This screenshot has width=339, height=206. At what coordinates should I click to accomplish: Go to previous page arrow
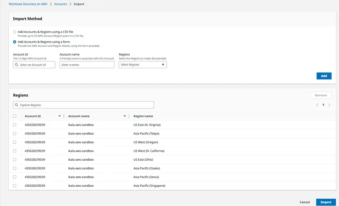(x=317, y=105)
